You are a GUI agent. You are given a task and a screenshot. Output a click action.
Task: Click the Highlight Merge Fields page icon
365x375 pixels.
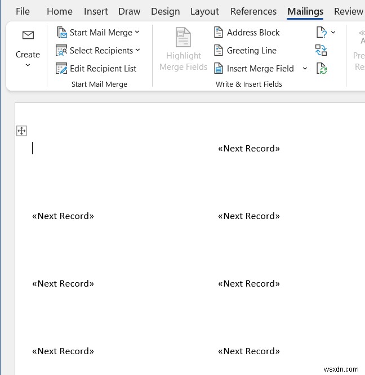click(183, 37)
